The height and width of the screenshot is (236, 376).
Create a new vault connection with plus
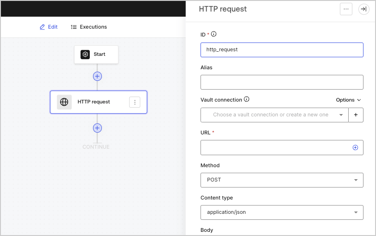[356, 115]
